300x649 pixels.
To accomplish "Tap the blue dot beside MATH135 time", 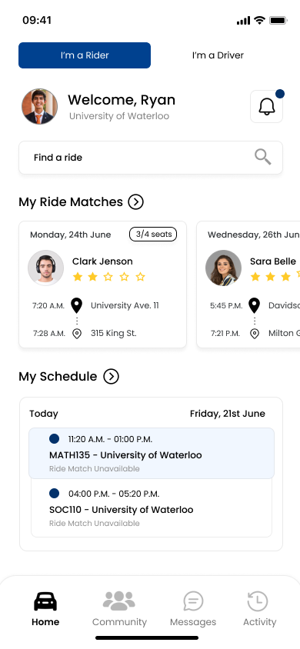I will click(54, 439).
